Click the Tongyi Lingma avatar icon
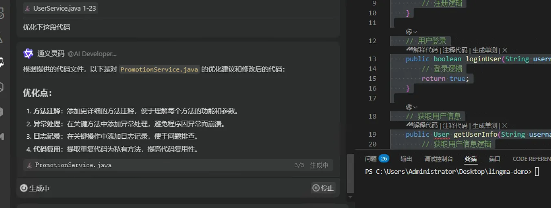Screen dimensions: 551x208 (28, 53)
